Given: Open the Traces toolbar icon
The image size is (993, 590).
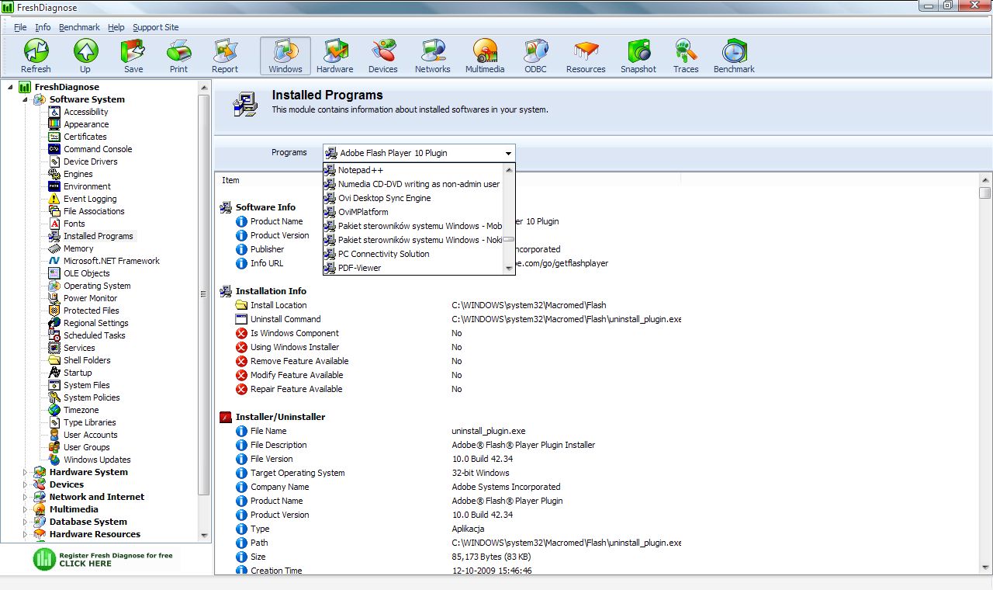Looking at the screenshot, I should [x=686, y=56].
